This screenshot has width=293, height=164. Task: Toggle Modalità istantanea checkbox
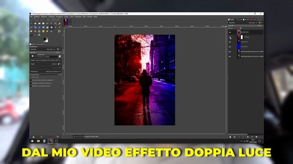(x=31, y=83)
